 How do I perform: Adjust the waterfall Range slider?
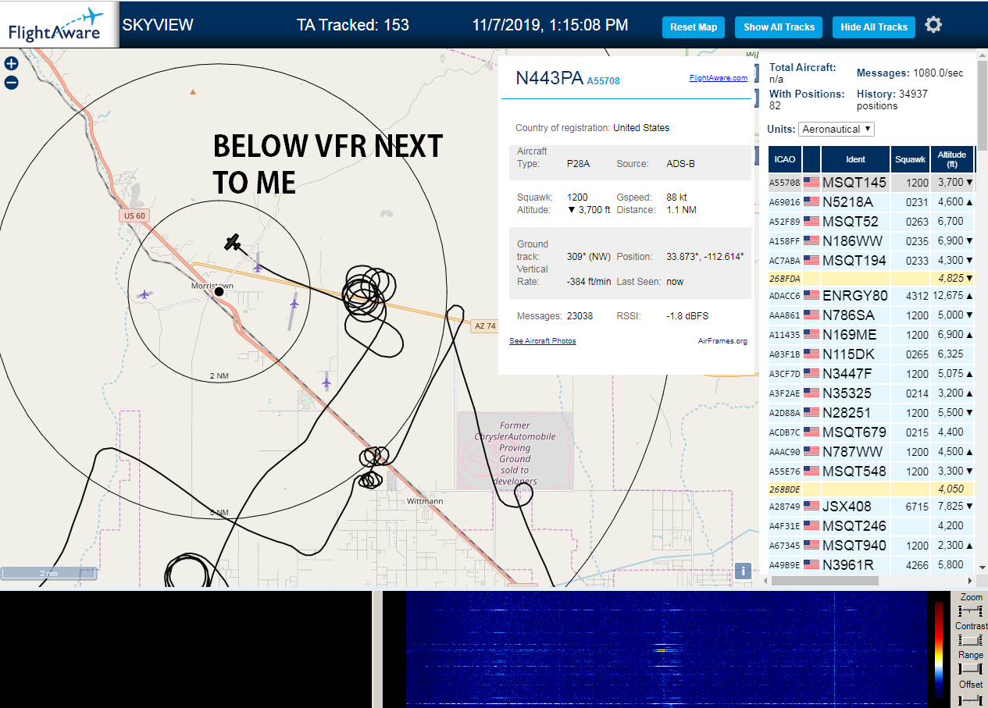click(971, 669)
